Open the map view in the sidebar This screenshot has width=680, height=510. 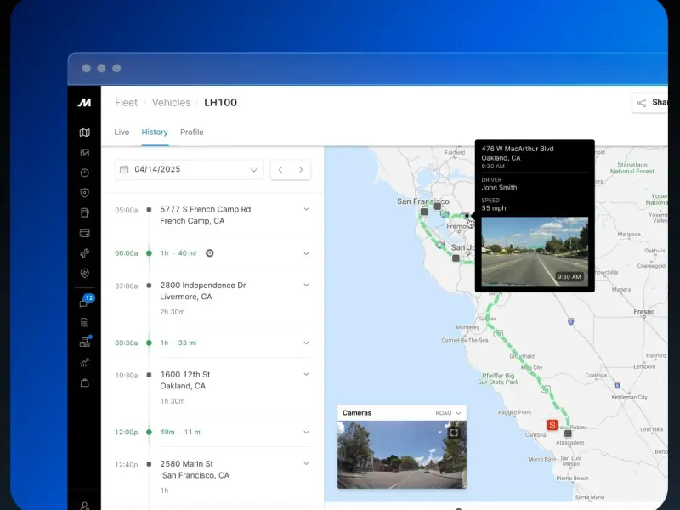pyautogui.click(x=84, y=133)
